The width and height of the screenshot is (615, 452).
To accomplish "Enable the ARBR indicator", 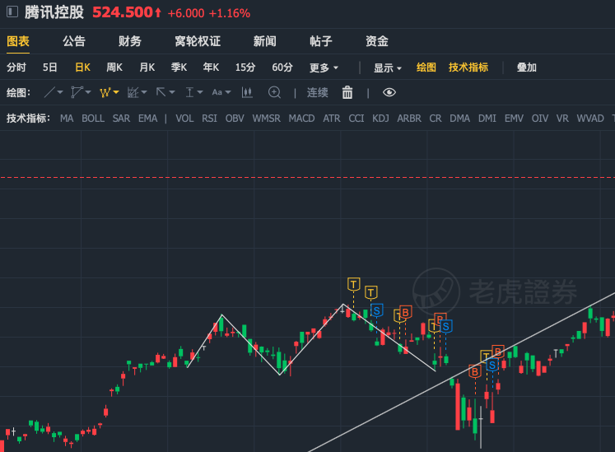I will pos(409,118).
